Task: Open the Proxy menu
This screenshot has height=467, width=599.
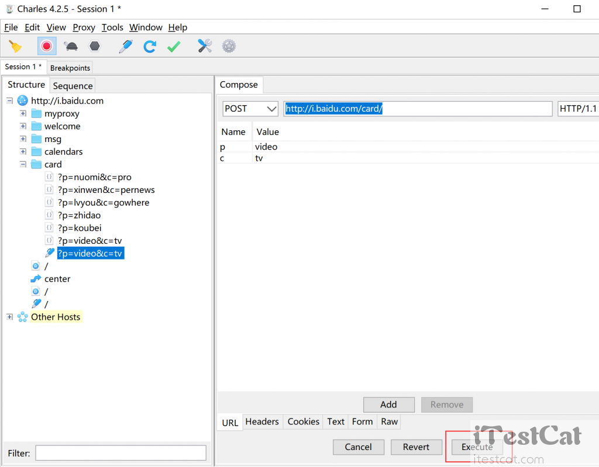Action: 84,27
